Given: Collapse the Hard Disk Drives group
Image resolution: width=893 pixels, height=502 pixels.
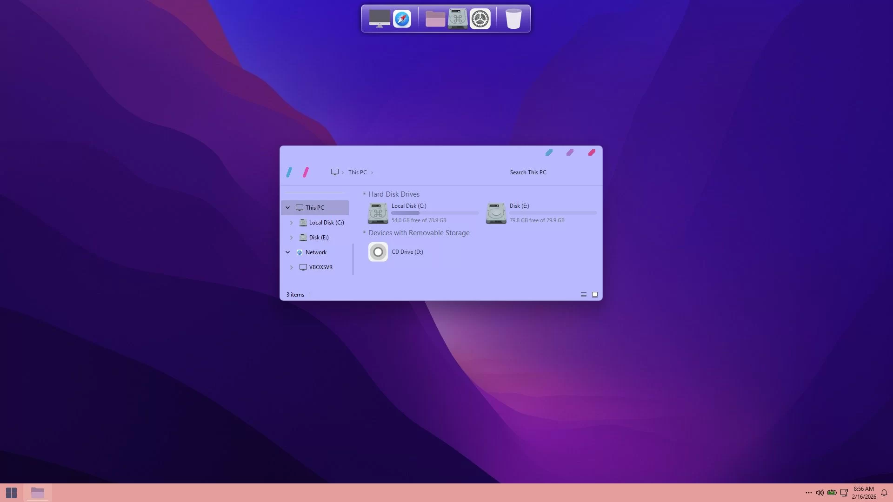Looking at the screenshot, I should (x=364, y=194).
